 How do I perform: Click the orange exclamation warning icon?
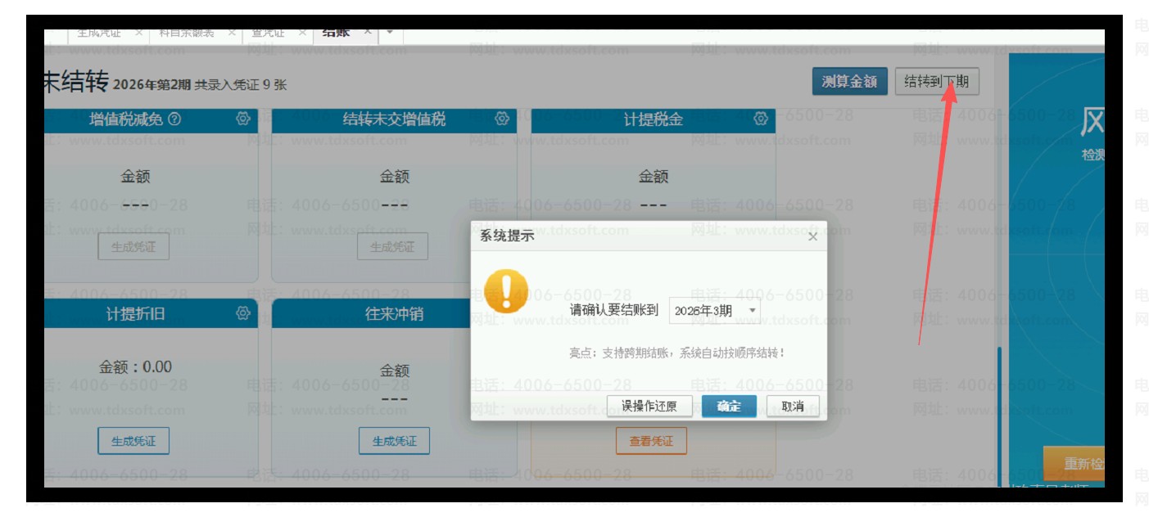[506, 290]
